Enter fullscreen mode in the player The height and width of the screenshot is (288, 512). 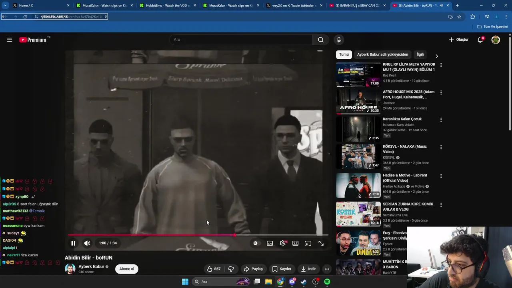pos(321,243)
